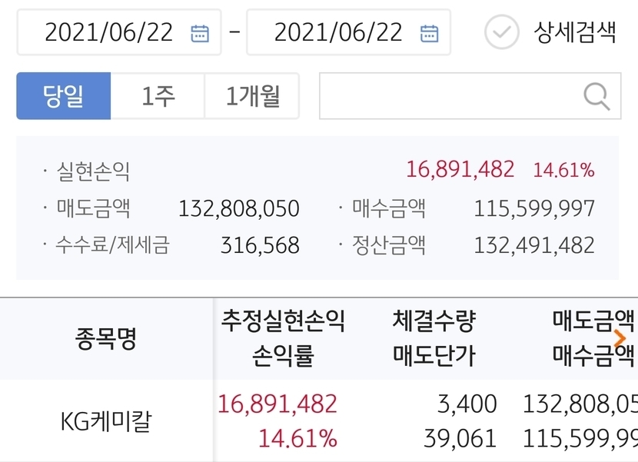Click the magnifier search icon
The image size is (638, 462).
pos(596,96)
